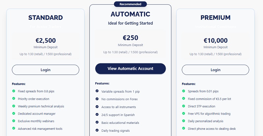This screenshot has width=263, height=136.
Task: Click checkmark icon next to Variable spreads from 1 pip
Action: pyautogui.click(x=97, y=91)
